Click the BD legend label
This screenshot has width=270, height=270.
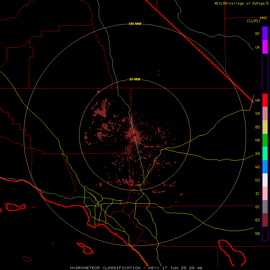[257, 127]
